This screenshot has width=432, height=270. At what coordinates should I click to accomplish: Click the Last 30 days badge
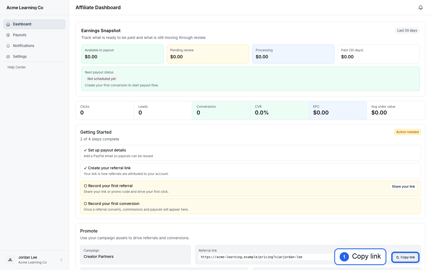coord(407,31)
